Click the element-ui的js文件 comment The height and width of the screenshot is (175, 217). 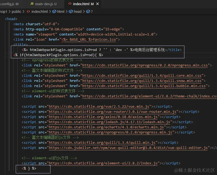tap(49, 158)
